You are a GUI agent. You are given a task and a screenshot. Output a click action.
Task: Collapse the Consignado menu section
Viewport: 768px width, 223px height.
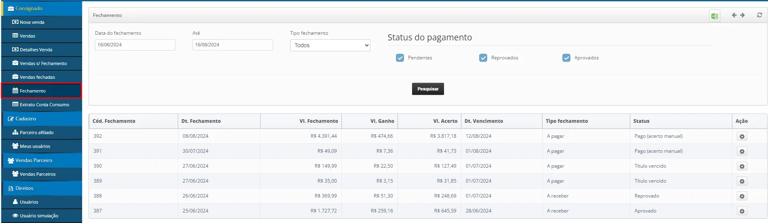coord(29,8)
